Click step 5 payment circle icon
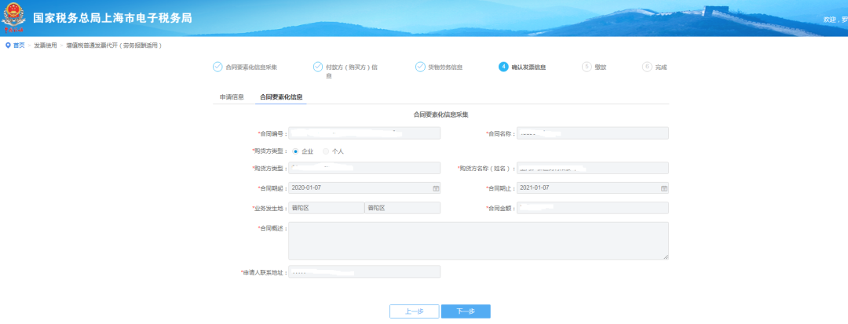 coord(587,67)
